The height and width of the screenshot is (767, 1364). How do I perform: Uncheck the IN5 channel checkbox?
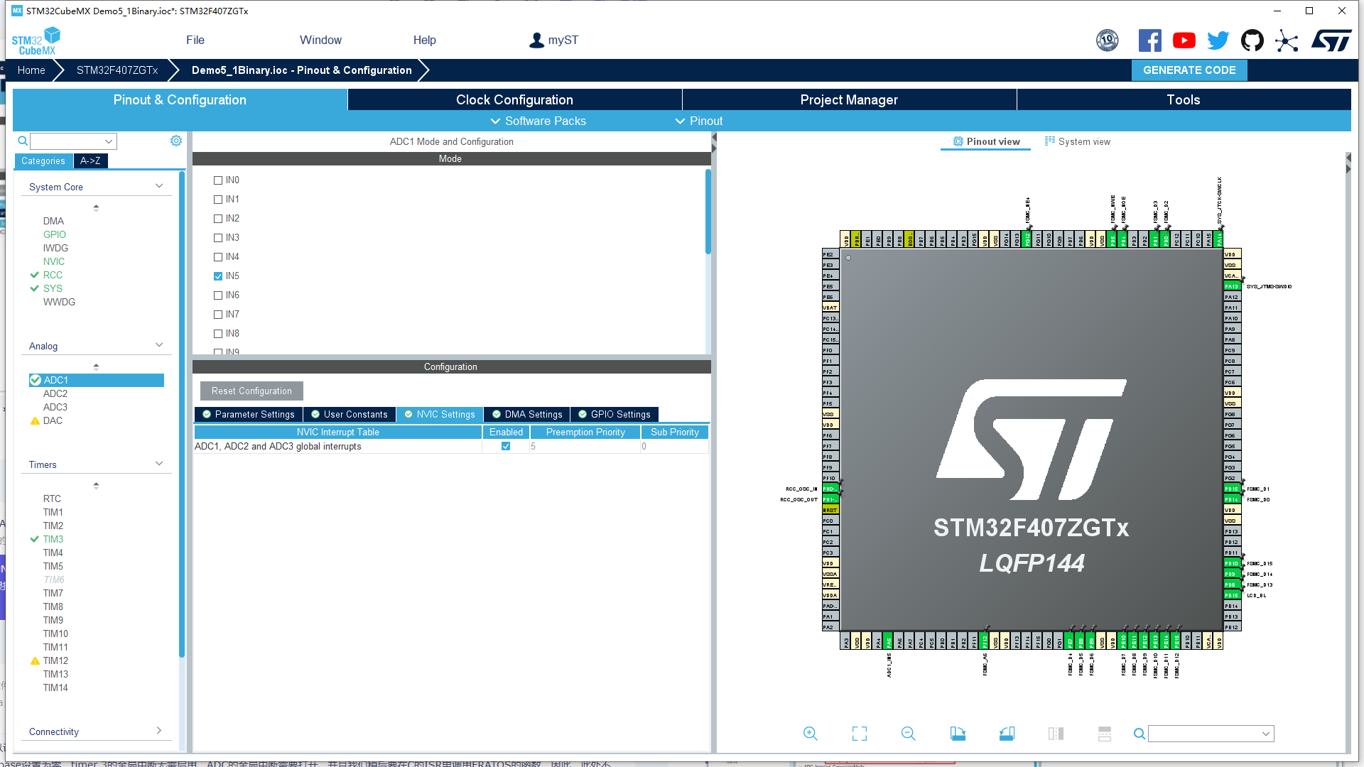(x=218, y=276)
